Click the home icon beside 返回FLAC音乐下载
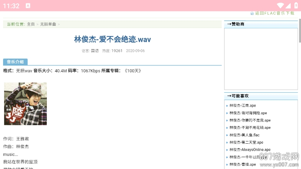This screenshot has height=169, width=301. pyautogui.click(x=252, y=13)
